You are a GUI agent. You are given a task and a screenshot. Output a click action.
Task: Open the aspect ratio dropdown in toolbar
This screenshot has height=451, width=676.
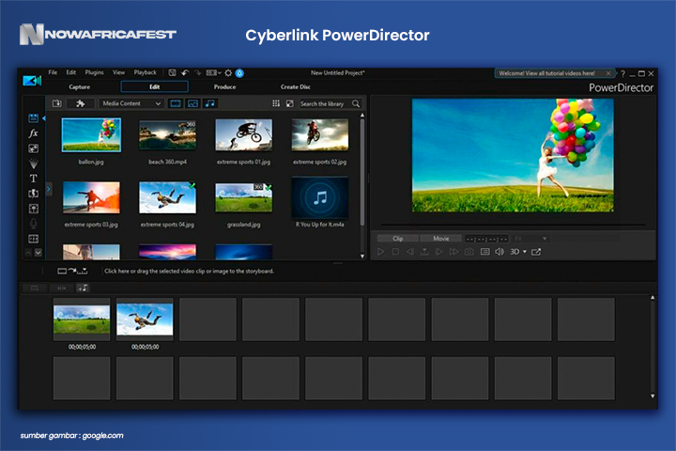(x=213, y=73)
